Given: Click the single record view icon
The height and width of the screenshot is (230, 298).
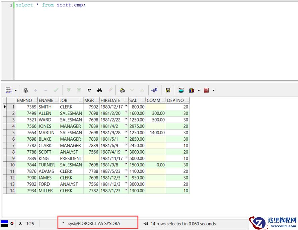Looking at the screenshot, I should coord(122,90).
